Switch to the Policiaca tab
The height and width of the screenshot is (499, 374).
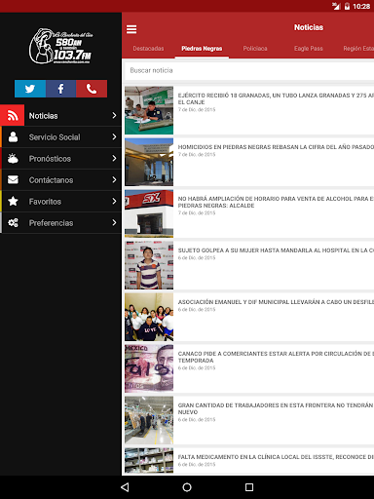[255, 49]
